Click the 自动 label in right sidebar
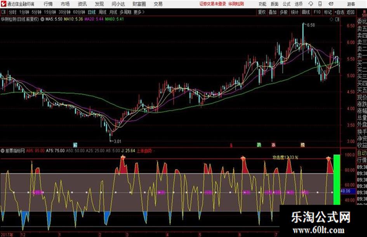Screen dimensions: 367x237 coord(362,153)
